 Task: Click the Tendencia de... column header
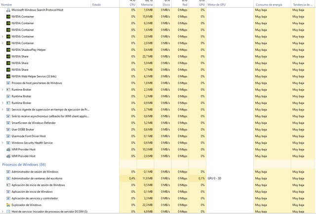click(x=303, y=4)
